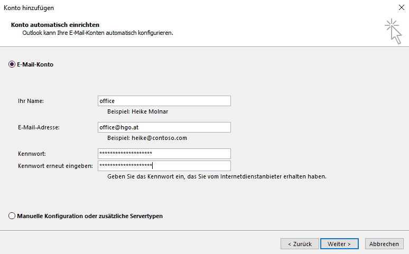Select the E-Mail-Konto radio button
Viewport: 409px width, 254px height.
click(x=12, y=64)
